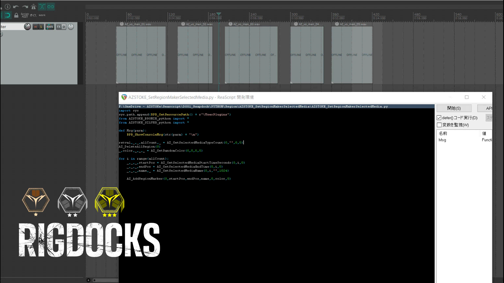This screenshot has height=283, width=504.
Task: Click the work toolbar button
Action: [x=42, y=15]
